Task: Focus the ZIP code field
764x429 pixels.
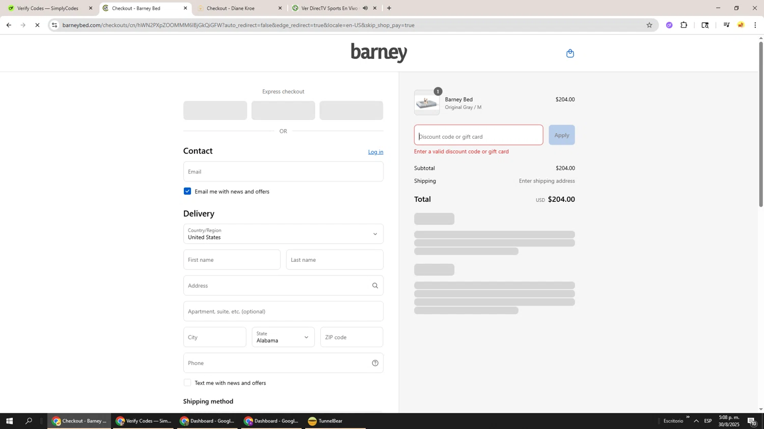Action: point(351,337)
